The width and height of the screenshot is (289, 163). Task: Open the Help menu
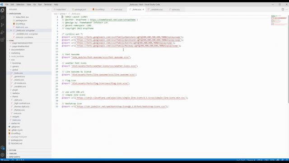tap(56, 5)
